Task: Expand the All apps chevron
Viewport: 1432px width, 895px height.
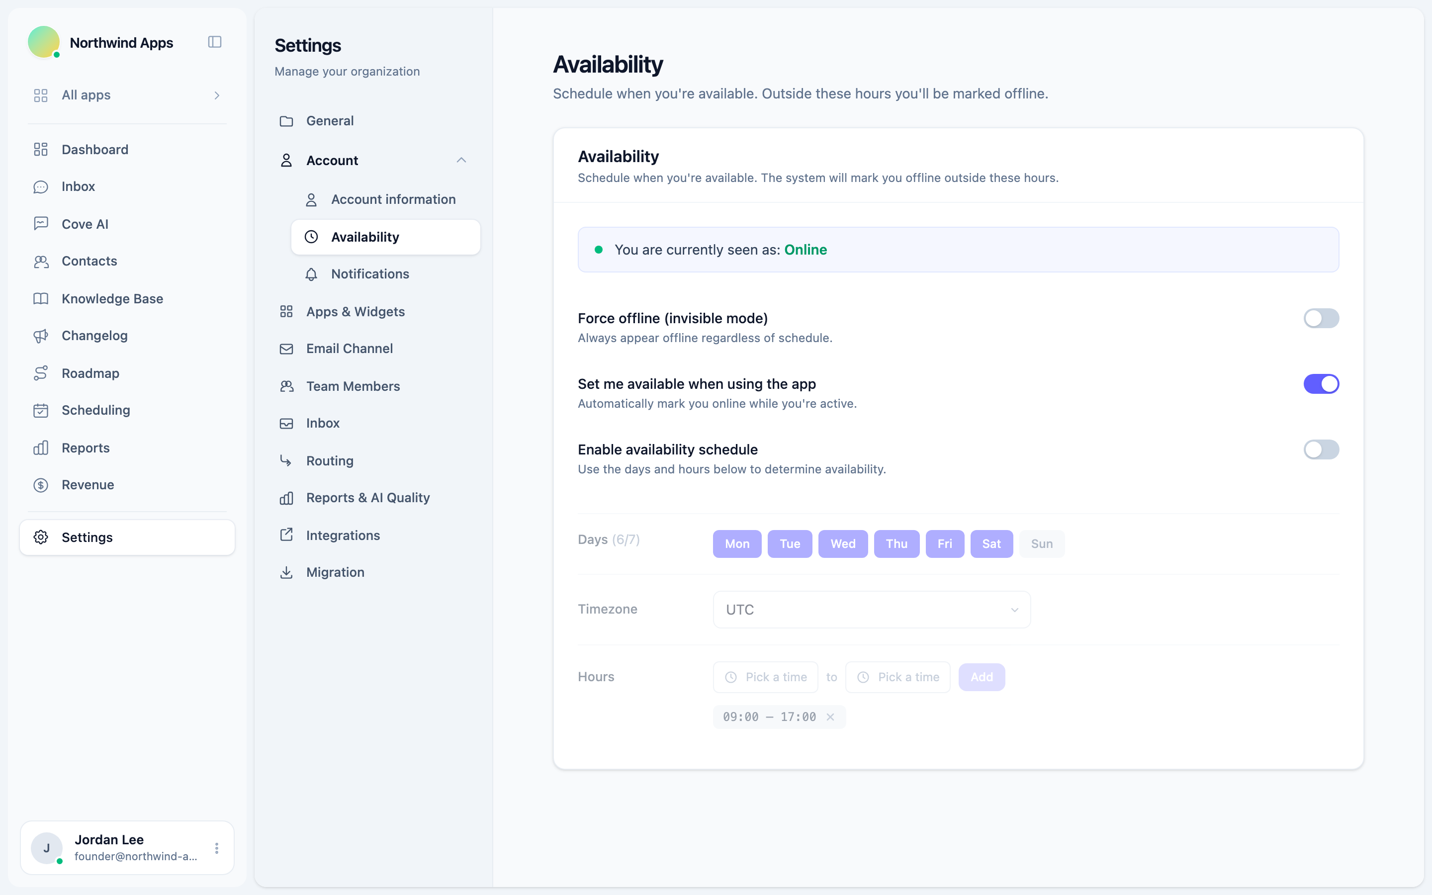Action: pyautogui.click(x=217, y=95)
